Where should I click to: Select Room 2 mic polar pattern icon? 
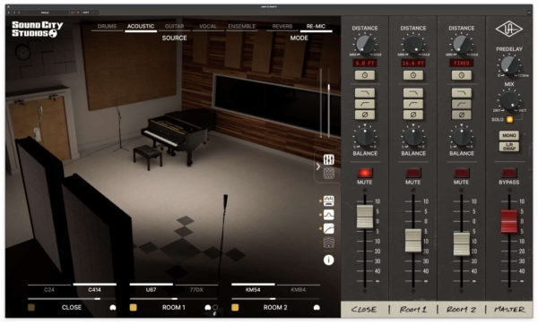[317, 308]
